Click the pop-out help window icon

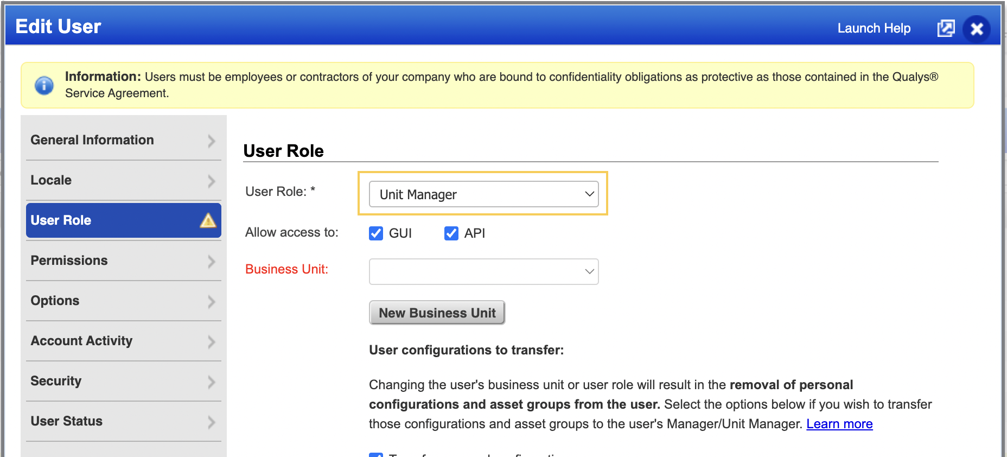[x=946, y=28]
